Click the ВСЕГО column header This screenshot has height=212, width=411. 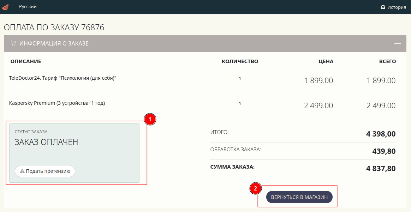click(387, 61)
